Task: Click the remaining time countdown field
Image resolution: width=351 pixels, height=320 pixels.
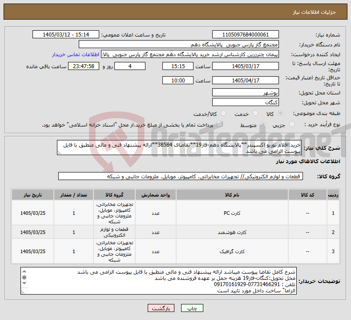Action: pyautogui.click(x=84, y=66)
